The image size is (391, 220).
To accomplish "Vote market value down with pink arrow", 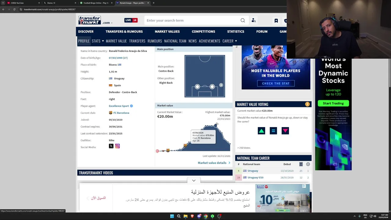I will click(x=285, y=131).
